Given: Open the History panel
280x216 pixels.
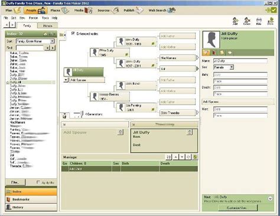Looking at the screenshot, I should [31, 207].
